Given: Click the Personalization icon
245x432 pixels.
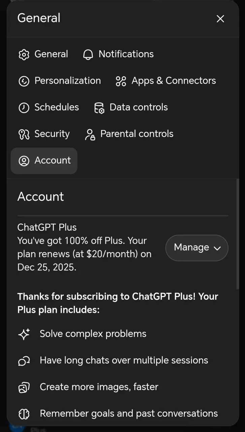Looking at the screenshot, I should tap(24, 81).
